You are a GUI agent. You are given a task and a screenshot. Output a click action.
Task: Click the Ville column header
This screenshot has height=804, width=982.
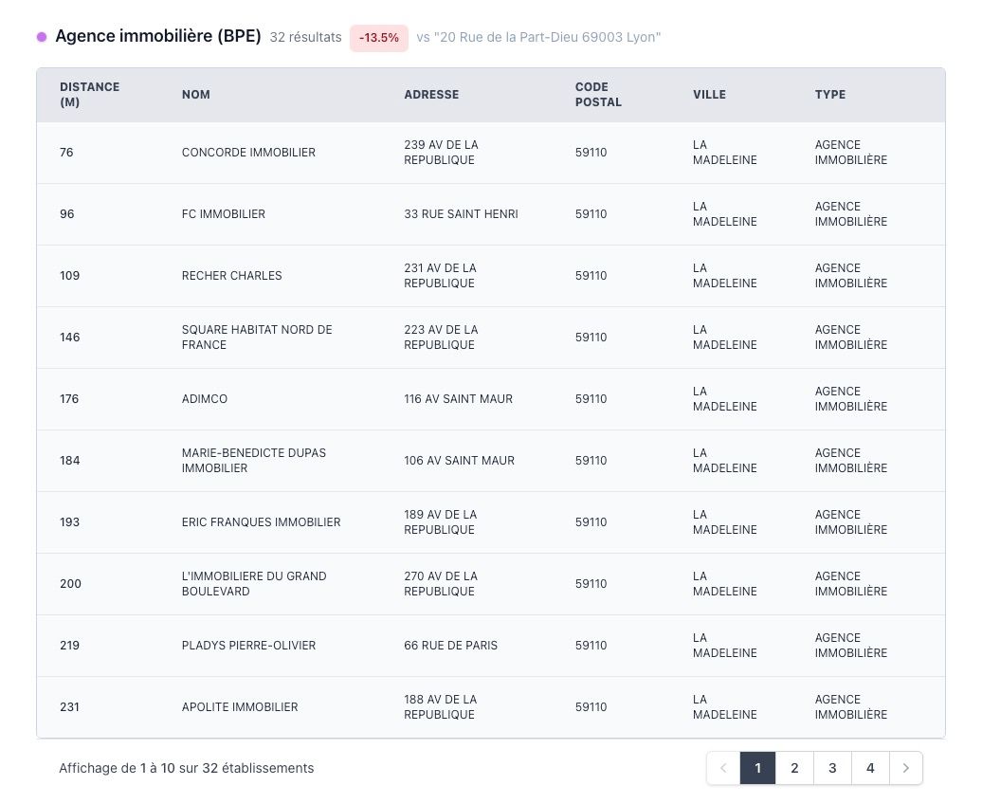click(709, 95)
